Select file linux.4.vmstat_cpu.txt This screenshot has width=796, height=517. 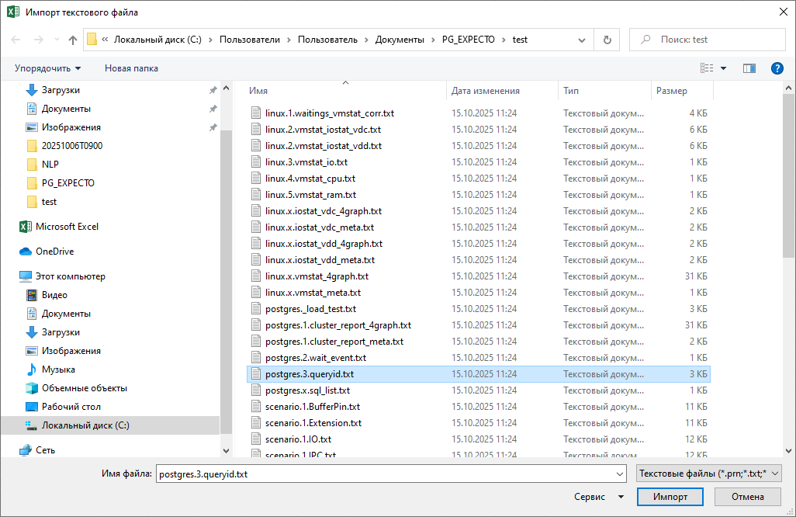310,179
